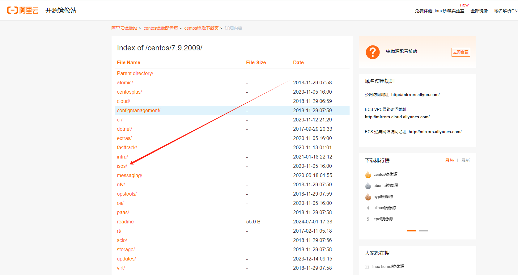This screenshot has height=275, width=518.
Task: Click the Date column header
Action: point(298,63)
